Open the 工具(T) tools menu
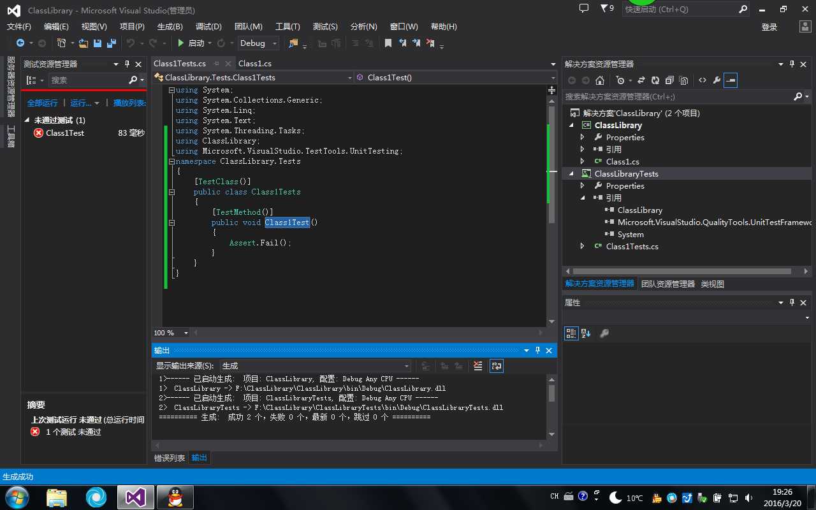816x510 pixels. [x=288, y=27]
